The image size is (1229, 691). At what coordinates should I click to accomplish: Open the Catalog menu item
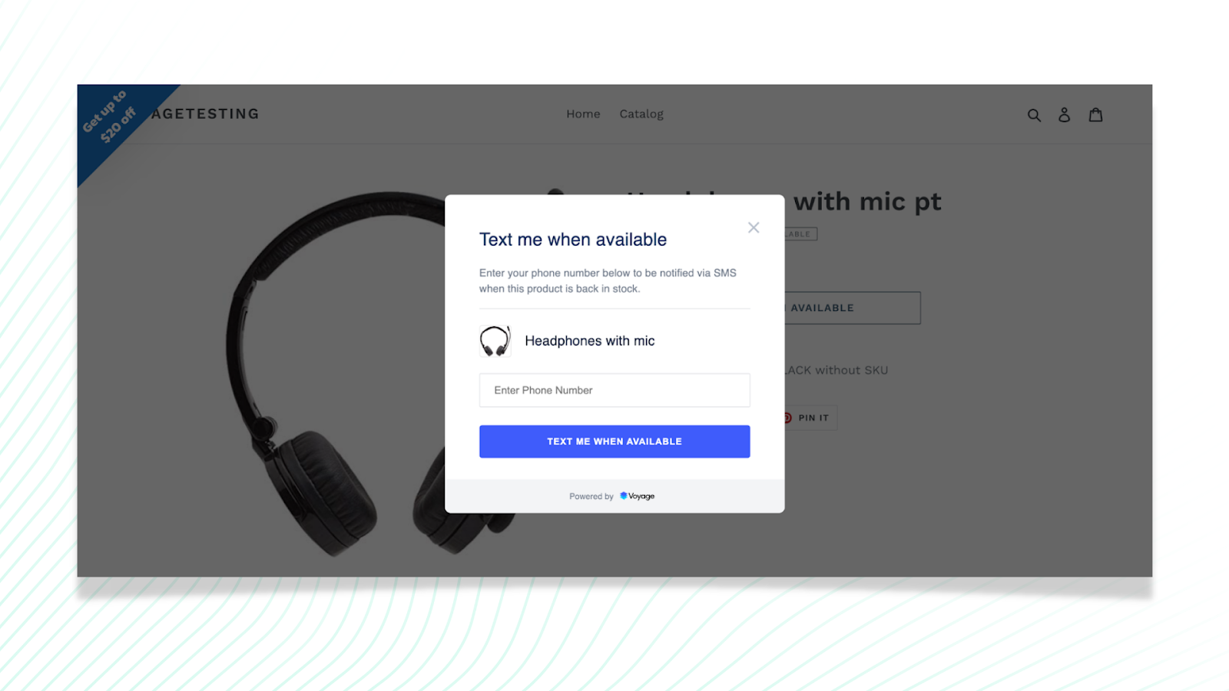(641, 114)
